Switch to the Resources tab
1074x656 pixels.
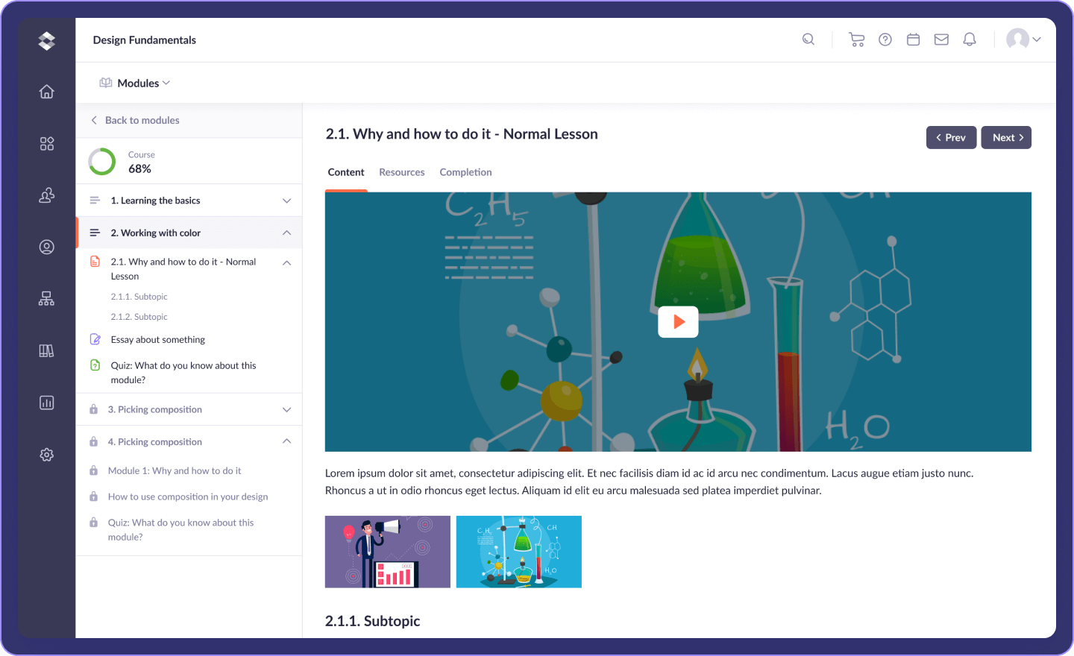(x=401, y=172)
